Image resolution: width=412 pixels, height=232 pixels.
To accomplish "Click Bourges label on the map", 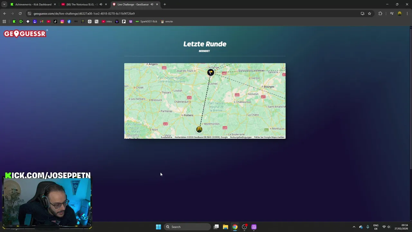I will point(269,86).
